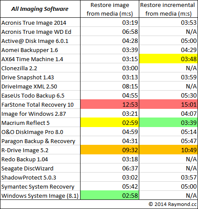Screen dimensions: 198x209
Task: Click 'EaseUs Todo Backup 6.5' cell
Action: (x=40, y=95)
